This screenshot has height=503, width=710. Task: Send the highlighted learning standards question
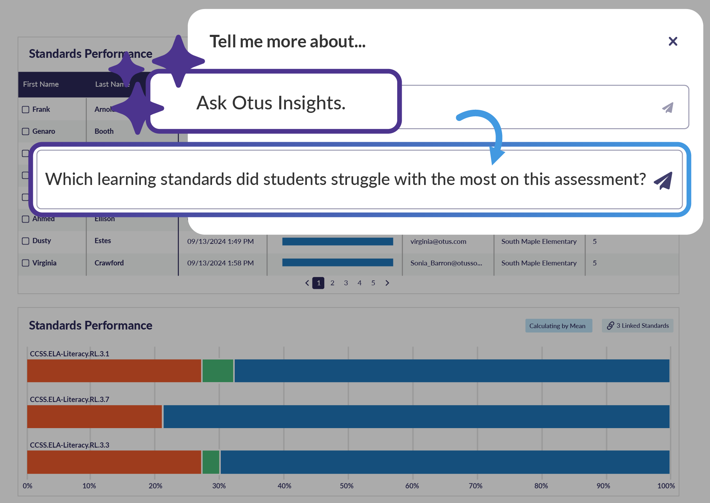(x=663, y=180)
